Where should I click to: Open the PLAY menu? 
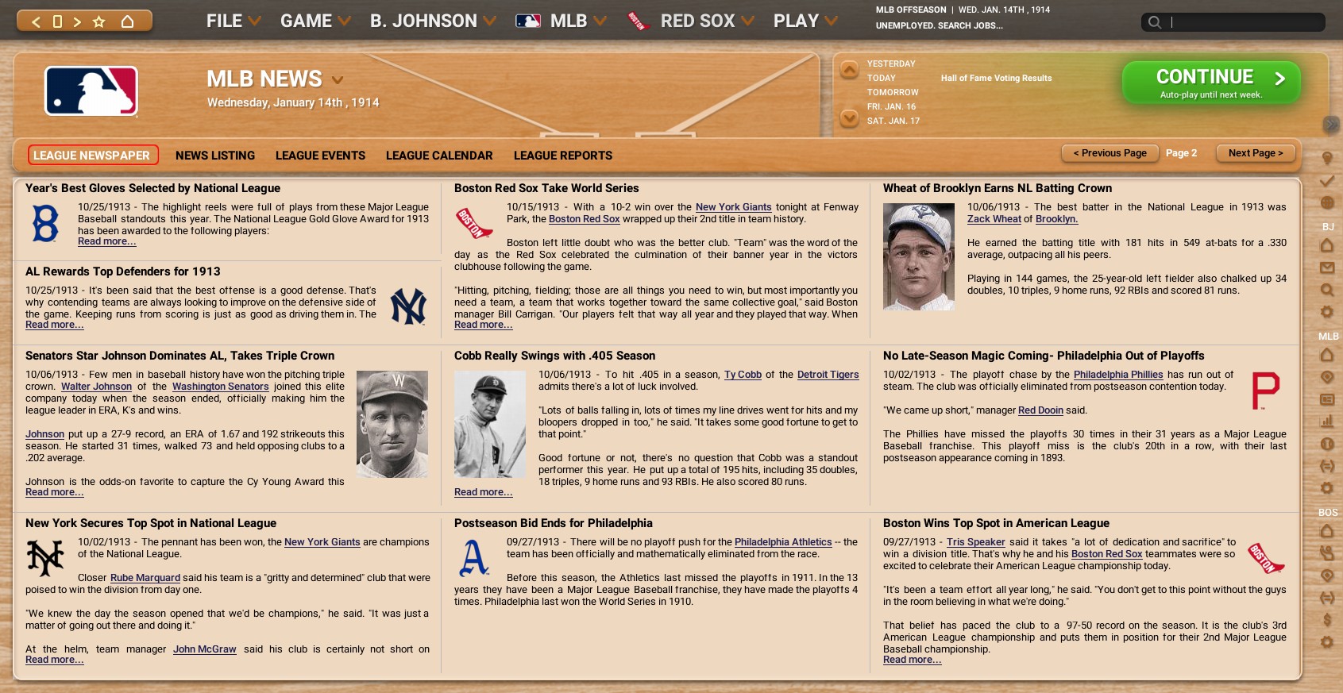[805, 21]
